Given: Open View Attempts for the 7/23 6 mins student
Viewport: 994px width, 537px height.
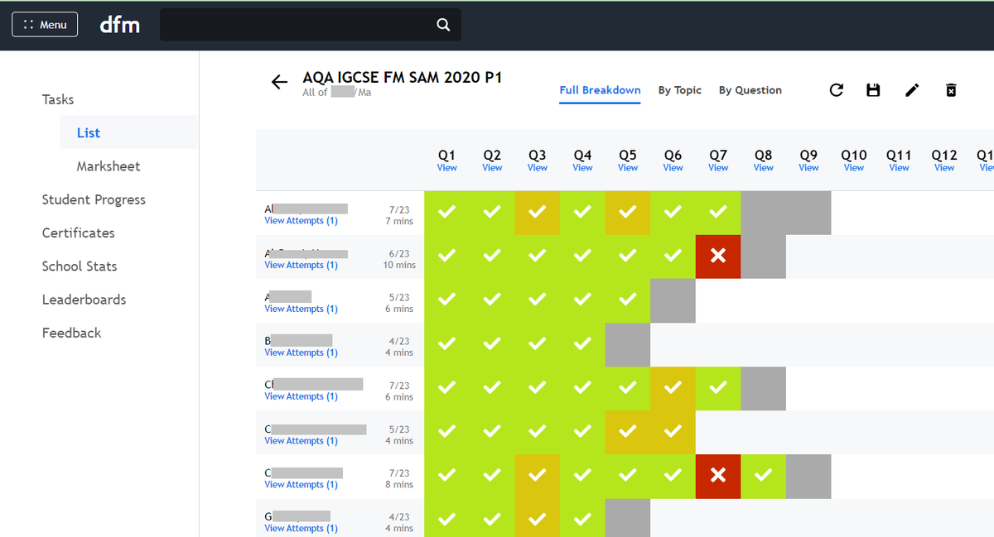Looking at the screenshot, I should click(x=301, y=397).
